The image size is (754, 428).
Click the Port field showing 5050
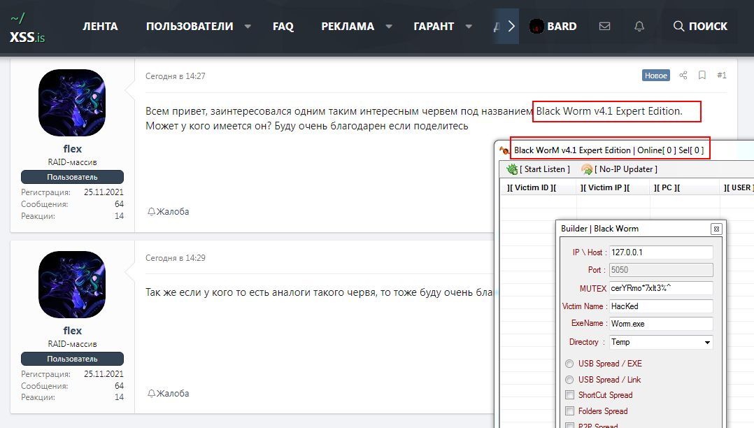coord(661,270)
